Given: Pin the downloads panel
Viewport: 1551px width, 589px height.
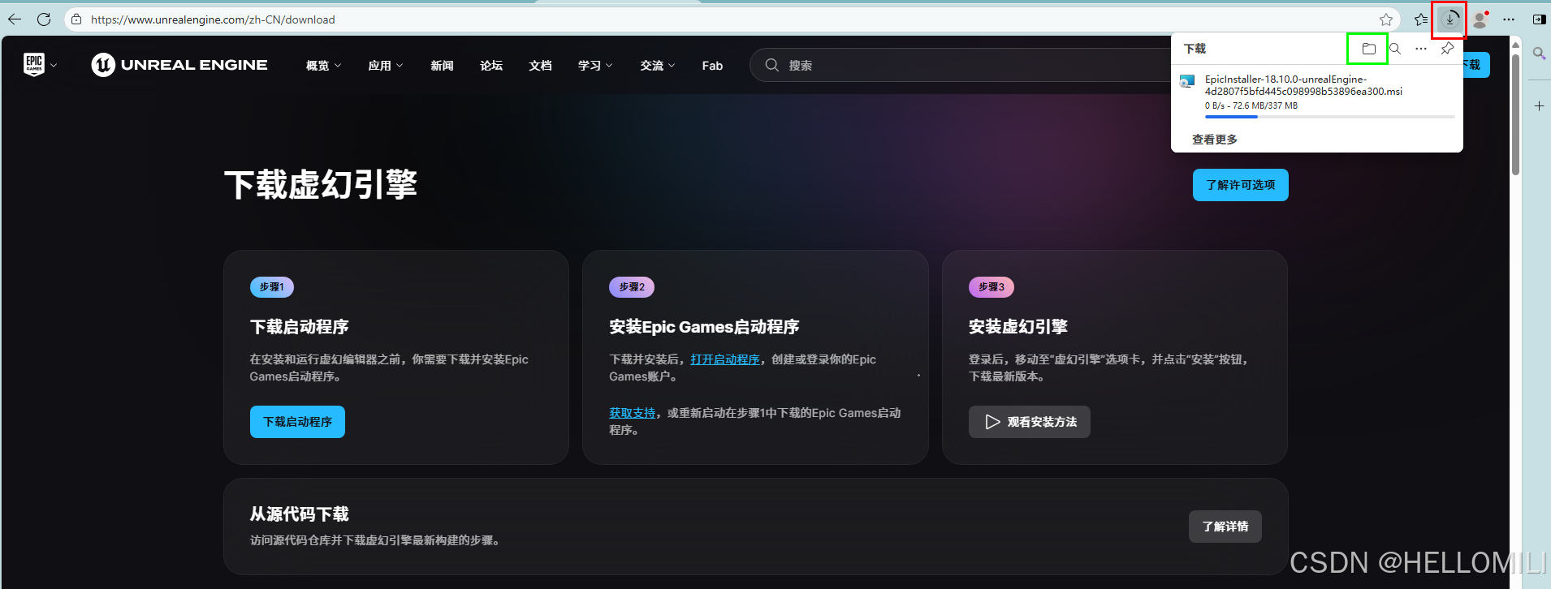Looking at the screenshot, I should tap(1447, 49).
